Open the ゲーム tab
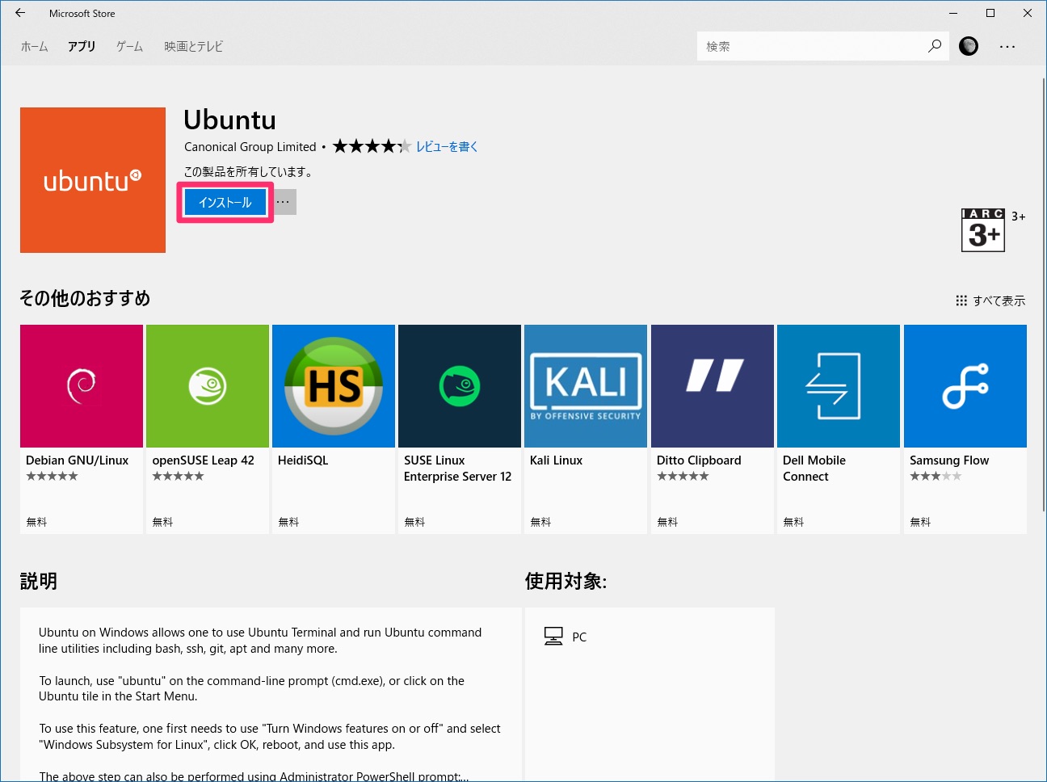Image resolution: width=1047 pixels, height=782 pixels. pos(129,47)
